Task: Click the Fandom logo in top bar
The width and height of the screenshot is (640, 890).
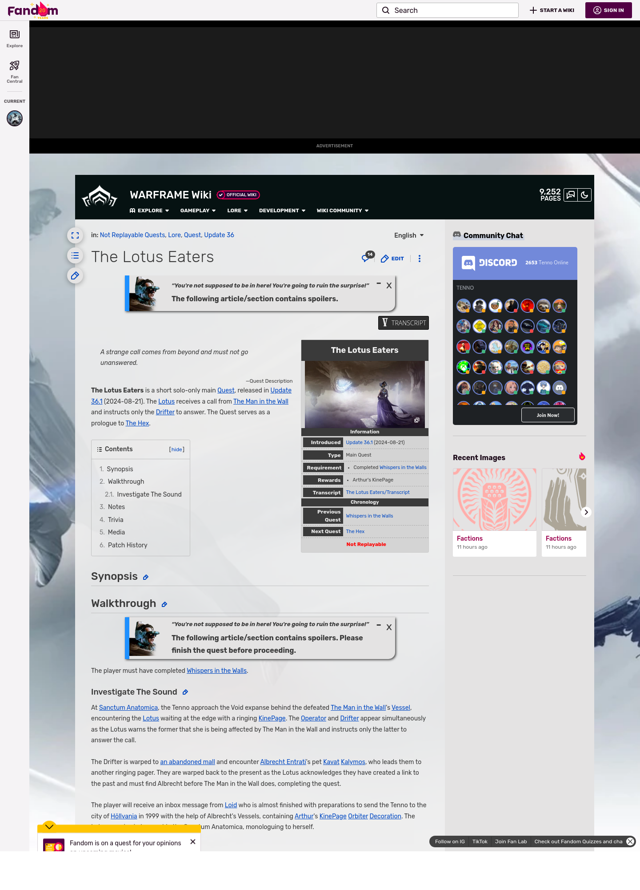Action: tap(33, 10)
